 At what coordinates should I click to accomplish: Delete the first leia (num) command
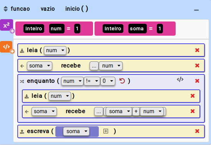(x=197, y=50)
